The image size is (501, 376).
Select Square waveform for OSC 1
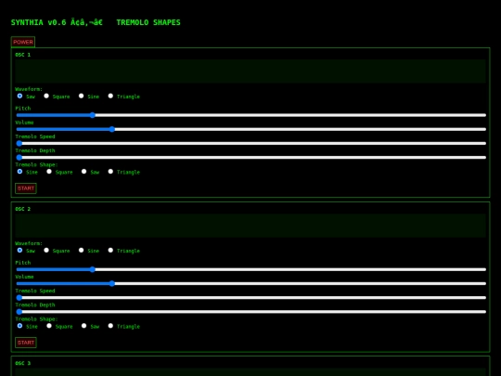(46, 96)
